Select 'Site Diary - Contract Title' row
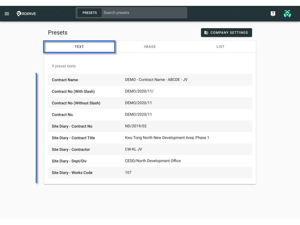Screen dimensions: 300x225 coord(150,138)
